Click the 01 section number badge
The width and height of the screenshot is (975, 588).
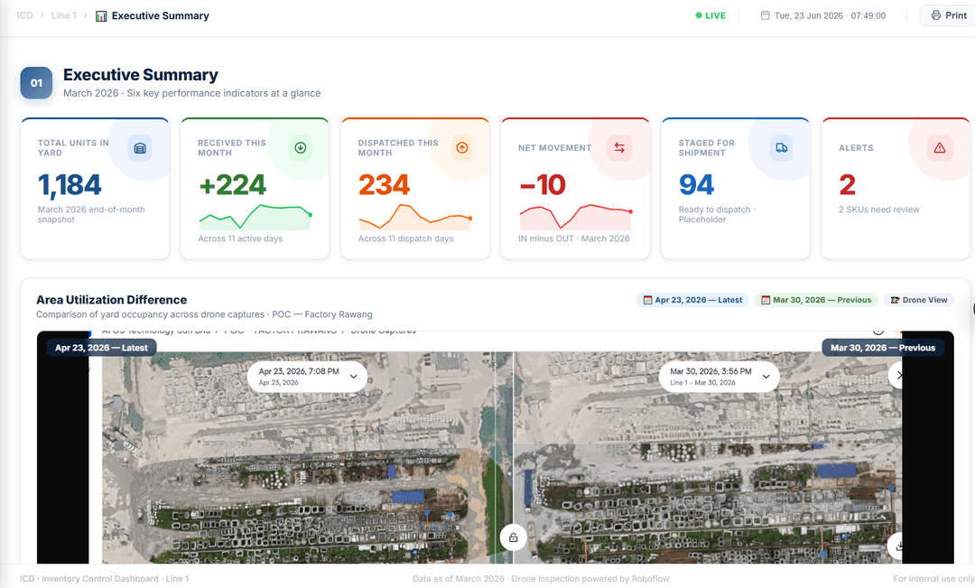(36, 83)
